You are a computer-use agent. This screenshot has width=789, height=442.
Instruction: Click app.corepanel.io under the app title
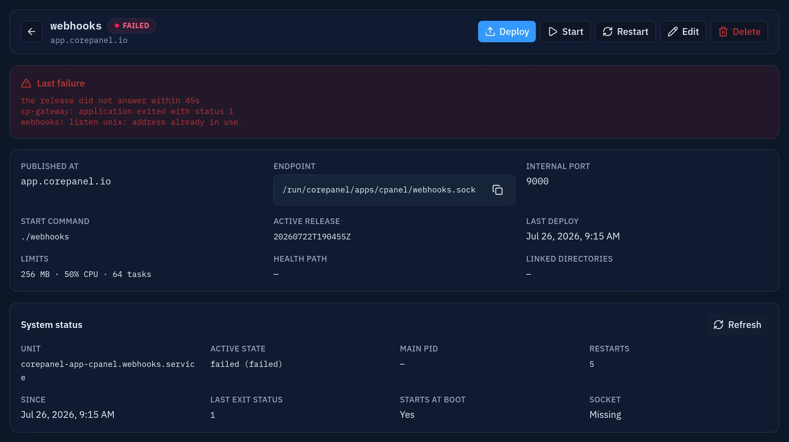(x=89, y=40)
